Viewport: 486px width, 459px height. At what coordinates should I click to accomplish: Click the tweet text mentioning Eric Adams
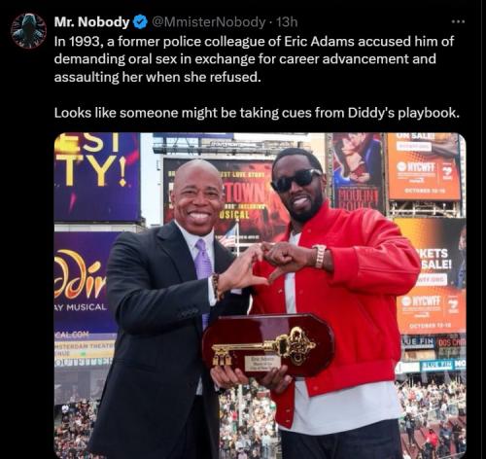pyautogui.click(x=254, y=59)
